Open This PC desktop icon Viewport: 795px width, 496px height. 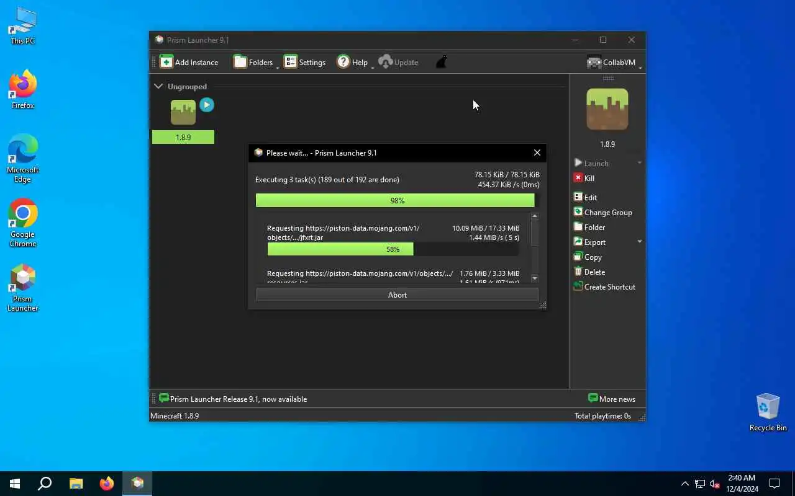23,26
